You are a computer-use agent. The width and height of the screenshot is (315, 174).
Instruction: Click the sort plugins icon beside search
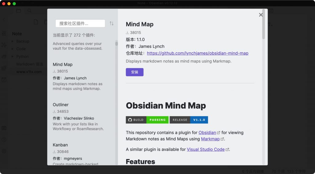click(x=111, y=23)
